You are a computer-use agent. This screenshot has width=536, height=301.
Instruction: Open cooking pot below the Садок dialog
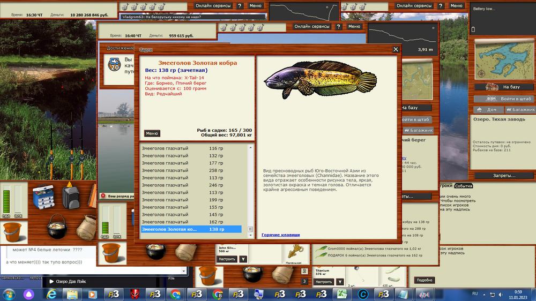[x=156, y=251]
